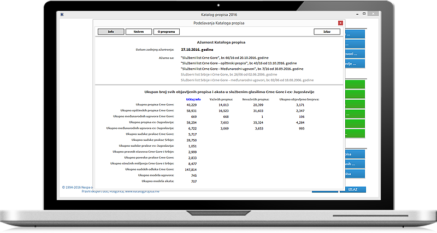The height and width of the screenshot is (233, 437).
Task: Click the "opštinski propisi" br. 43/16 line
Action: click(239, 63)
